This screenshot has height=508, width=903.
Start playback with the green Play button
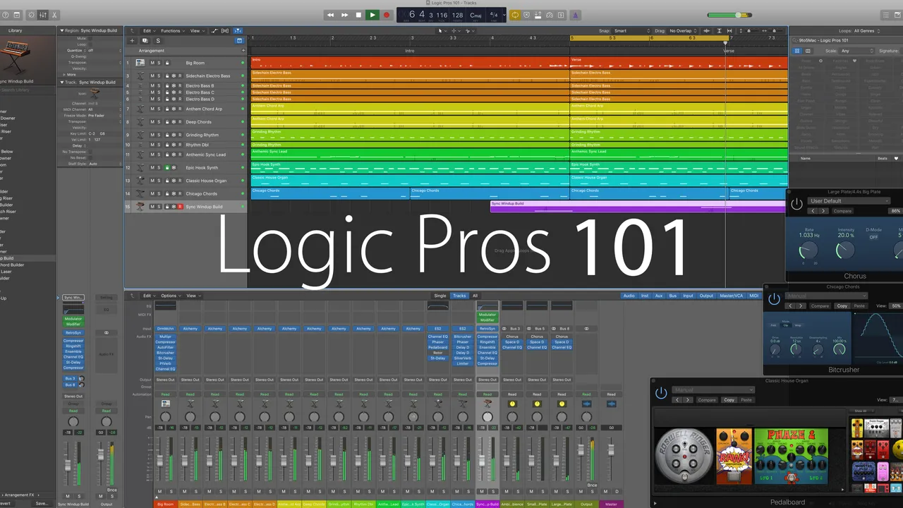pos(372,15)
